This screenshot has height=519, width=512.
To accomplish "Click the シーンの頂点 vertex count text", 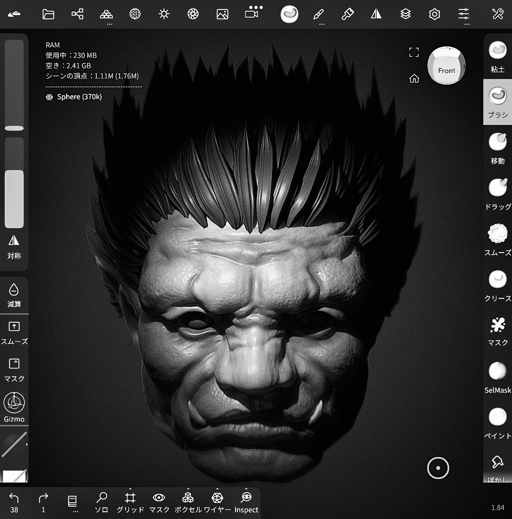I will pos(92,76).
